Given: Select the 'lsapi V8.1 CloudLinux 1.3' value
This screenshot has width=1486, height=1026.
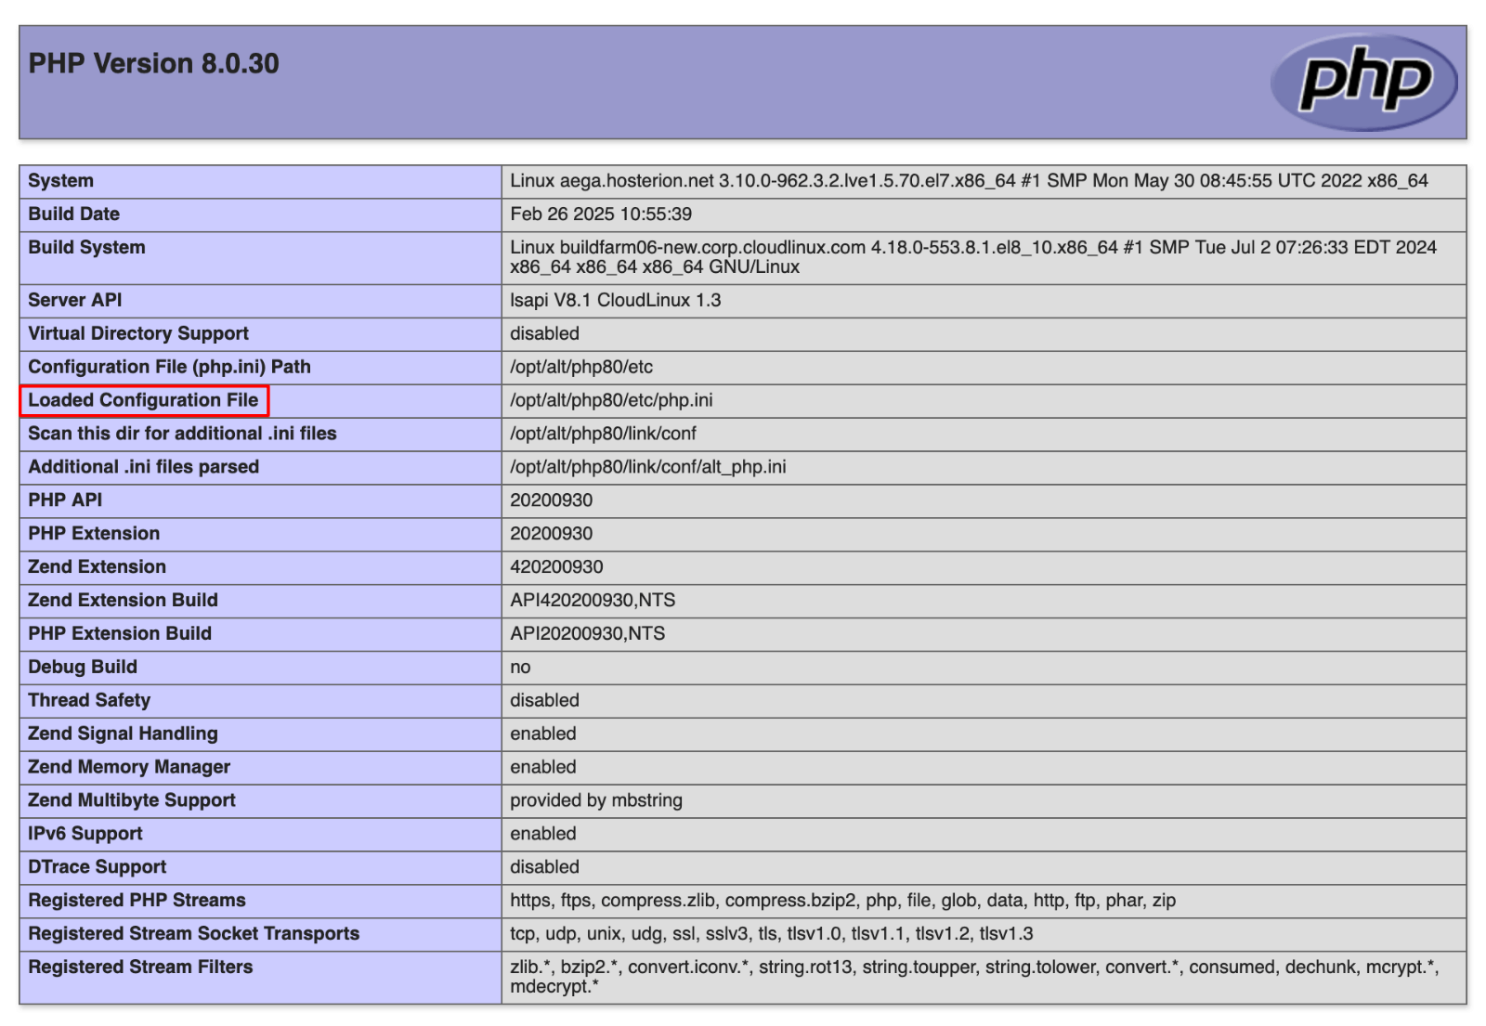Looking at the screenshot, I should 616,301.
